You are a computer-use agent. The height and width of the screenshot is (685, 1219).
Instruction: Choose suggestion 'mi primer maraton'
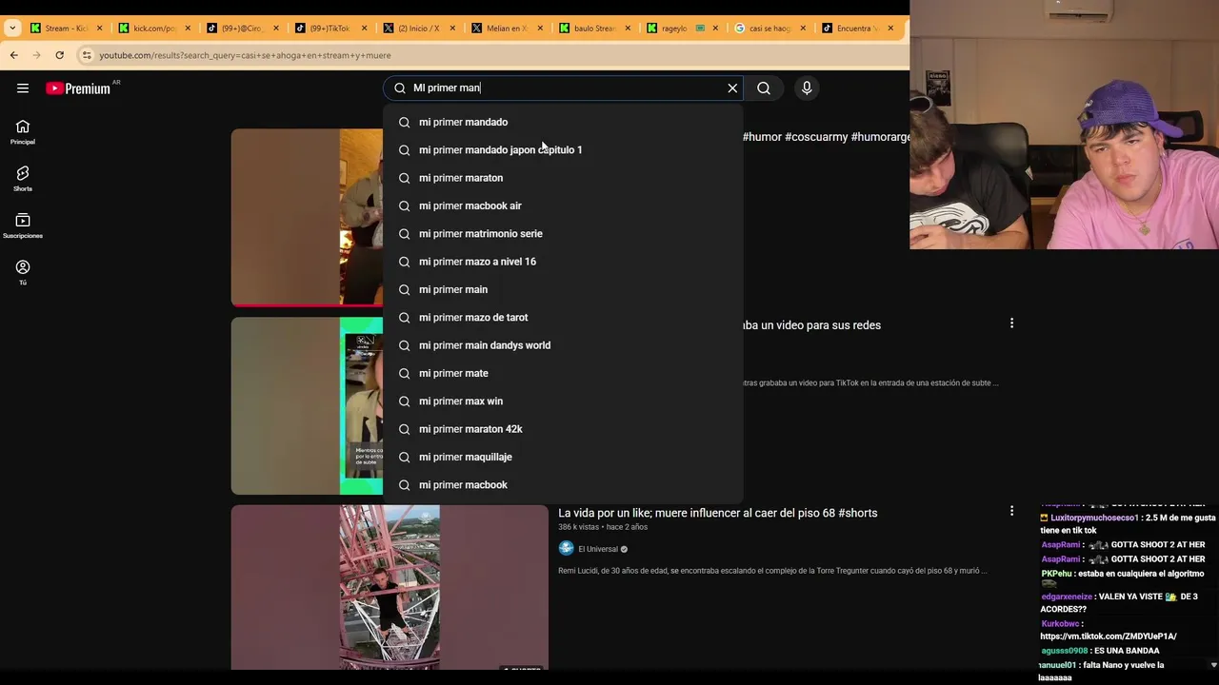(563, 178)
